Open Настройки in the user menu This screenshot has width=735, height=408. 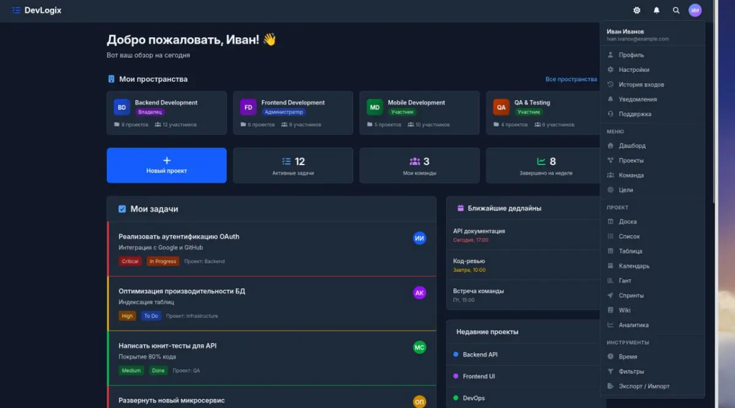(x=652, y=70)
